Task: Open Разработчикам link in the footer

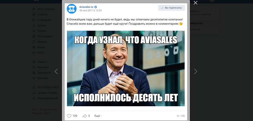Action: [x=48, y=110]
